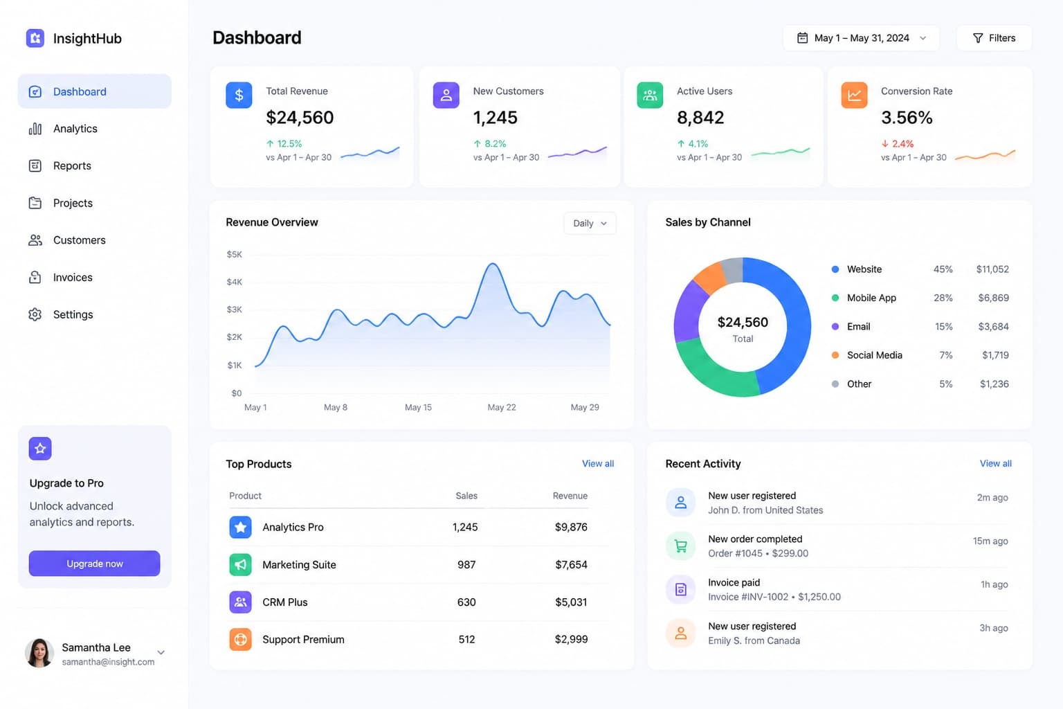This screenshot has width=1063, height=709.
Task: Click the Revenue column header
Action: point(570,496)
